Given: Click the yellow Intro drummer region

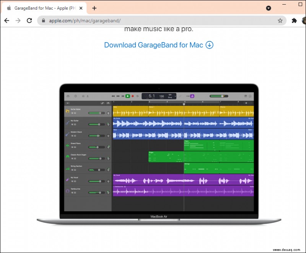Looking at the screenshot, I should point(130,111).
